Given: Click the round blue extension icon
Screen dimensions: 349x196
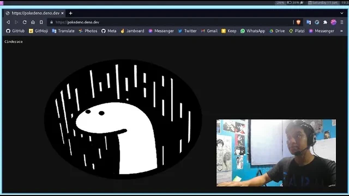Looking at the screenshot, I should [317, 22].
